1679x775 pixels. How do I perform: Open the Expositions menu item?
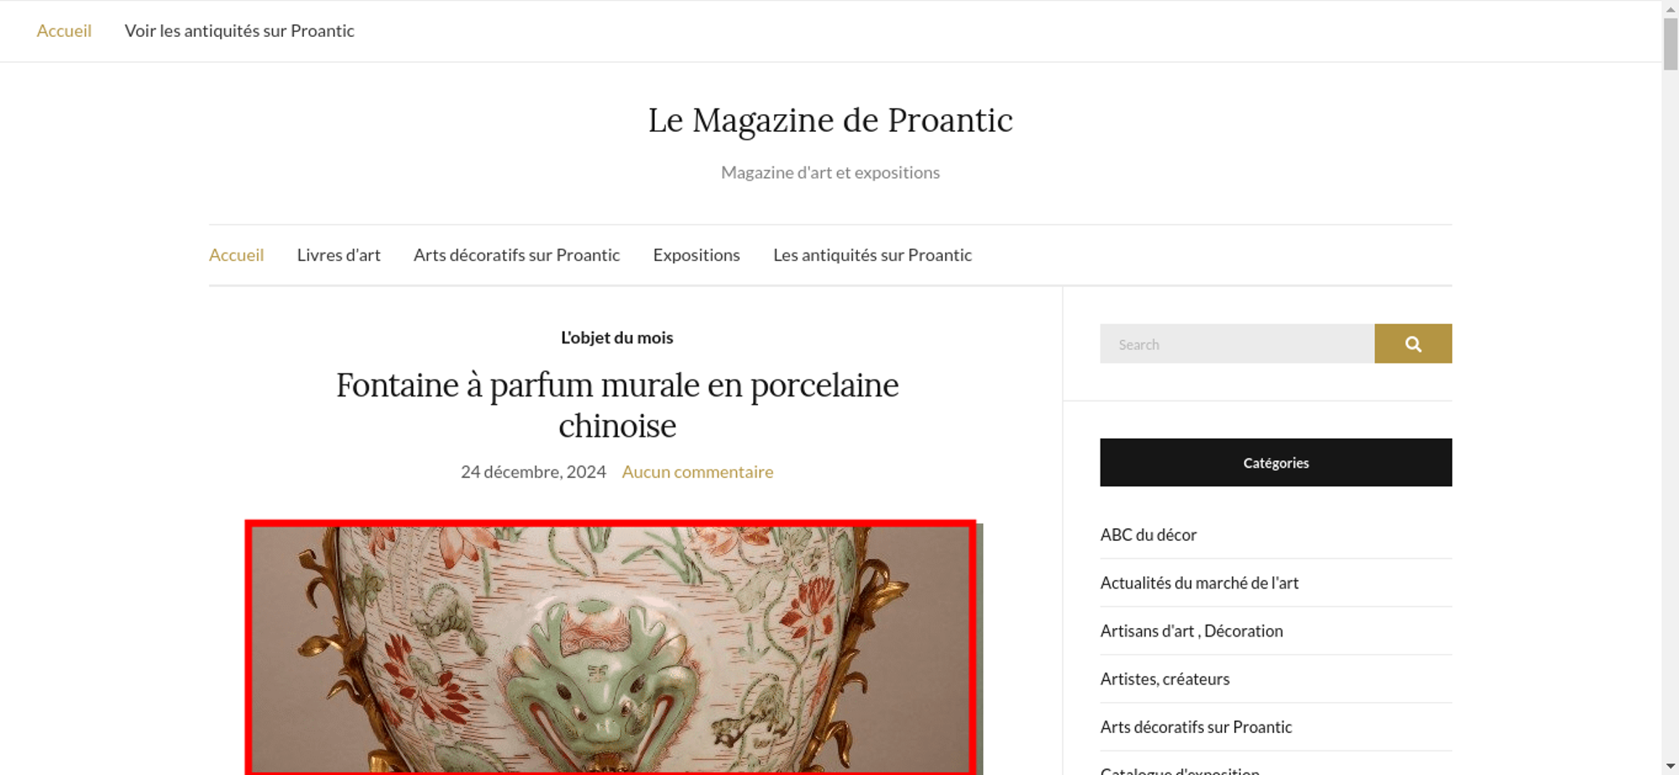pos(697,254)
